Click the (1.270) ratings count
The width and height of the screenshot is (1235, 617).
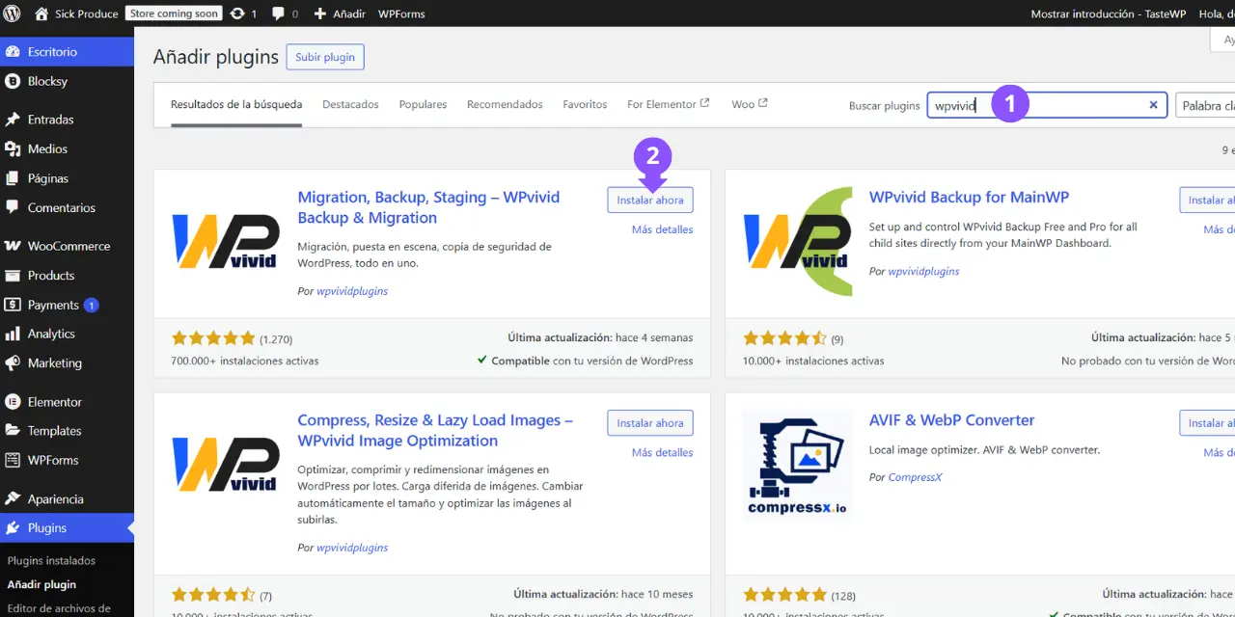click(276, 339)
